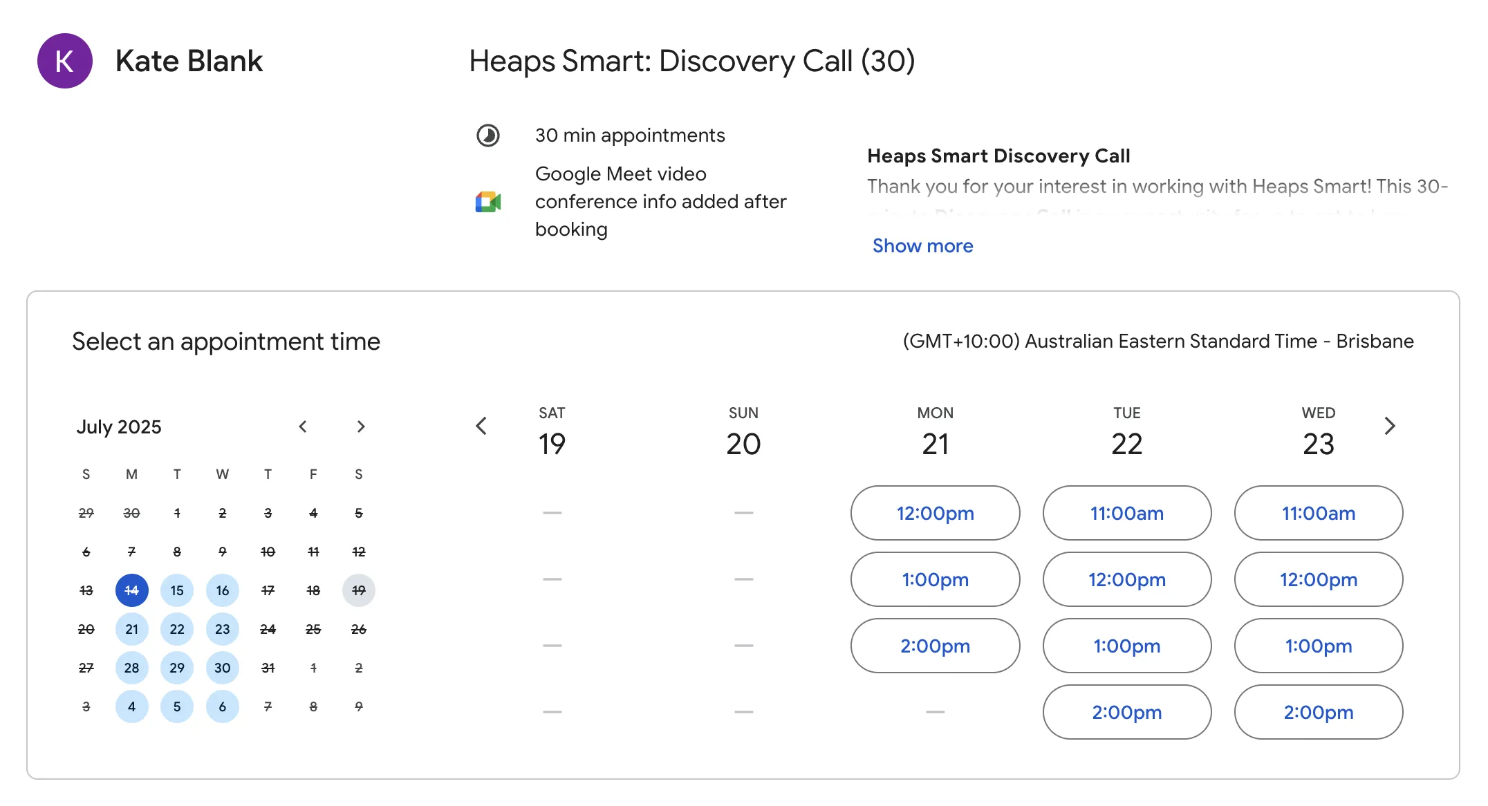Book Monday 21 at 2:00pm
Viewport: 1488px width, 806px height.
pyautogui.click(x=935, y=646)
